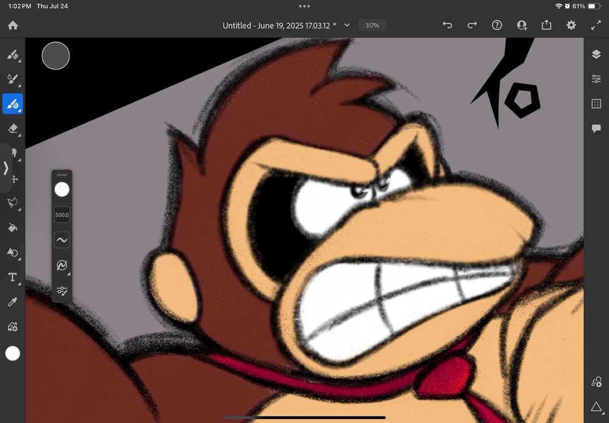Tap the Wi-Fi status icon

(x=559, y=6)
